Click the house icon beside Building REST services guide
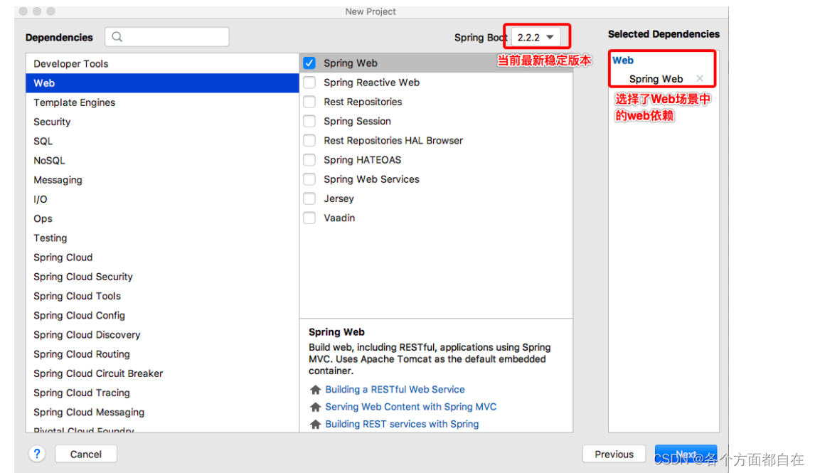The width and height of the screenshot is (815, 473). (316, 424)
